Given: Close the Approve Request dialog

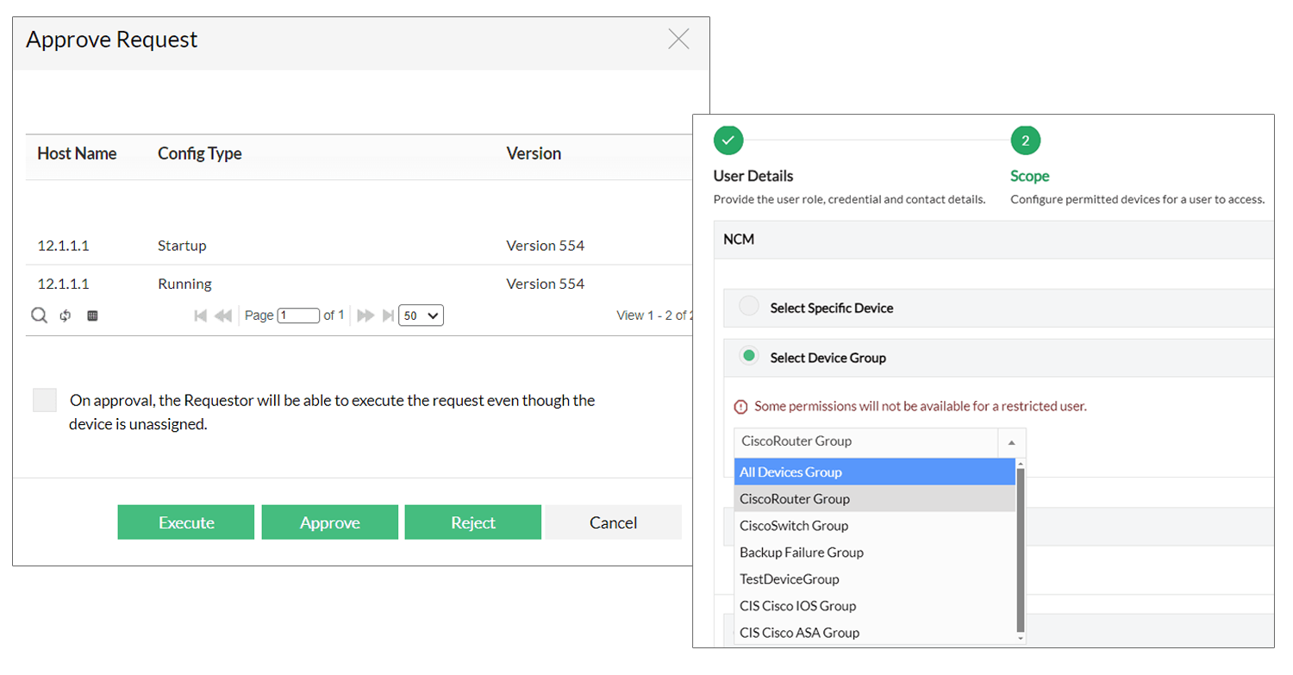Looking at the screenshot, I should 678,39.
